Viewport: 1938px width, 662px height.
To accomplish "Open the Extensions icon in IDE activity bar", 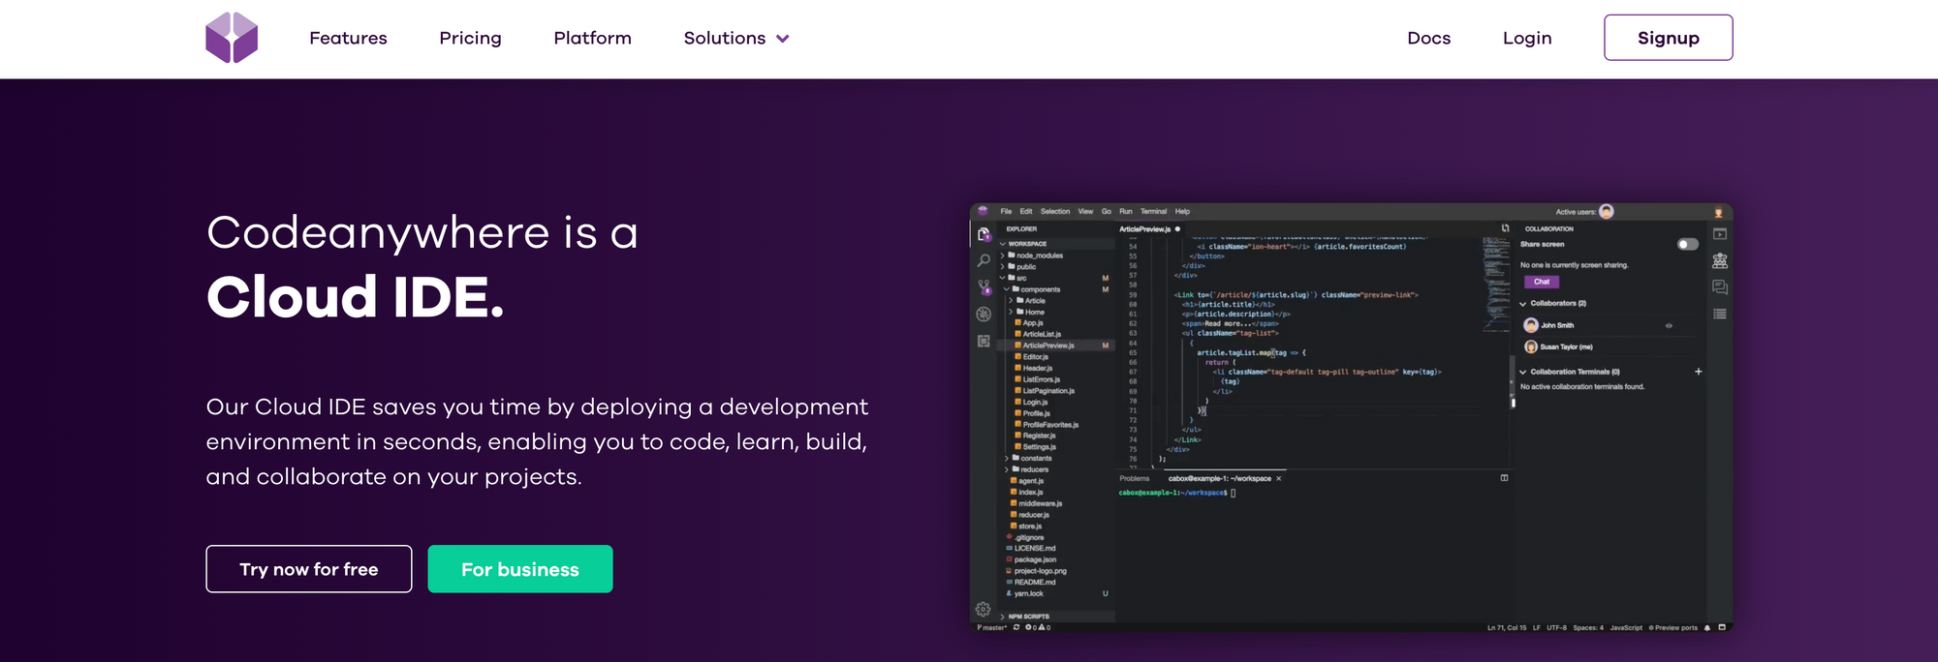I will 984,341.
